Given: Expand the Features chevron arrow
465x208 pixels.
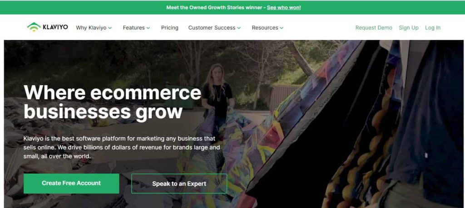Looking at the screenshot, I should (148, 28).
